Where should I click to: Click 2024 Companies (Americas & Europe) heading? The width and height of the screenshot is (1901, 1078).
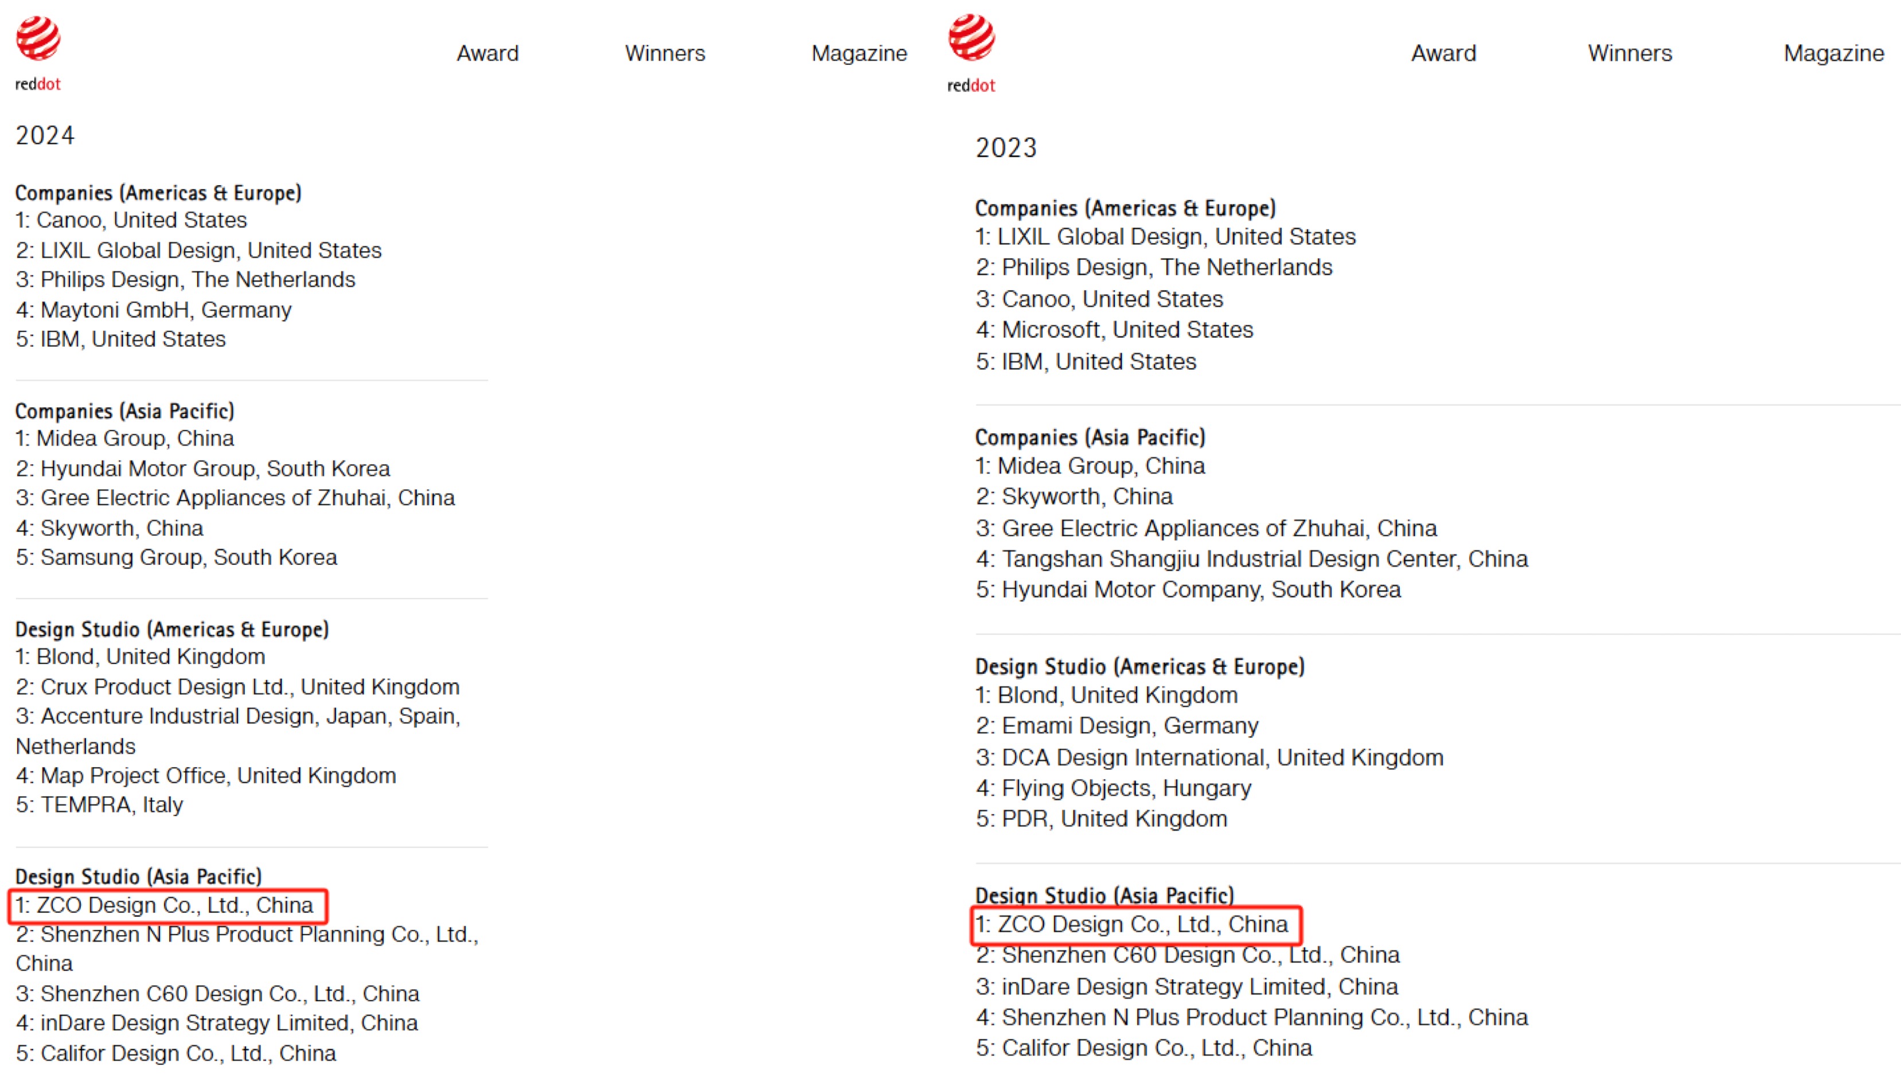(x=158, y=193)
